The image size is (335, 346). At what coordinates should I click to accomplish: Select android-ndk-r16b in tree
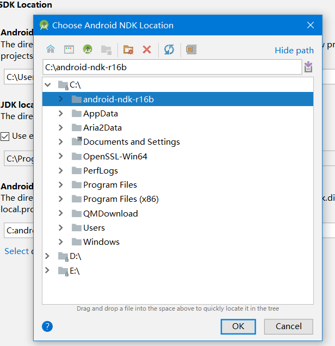(178, 99)
